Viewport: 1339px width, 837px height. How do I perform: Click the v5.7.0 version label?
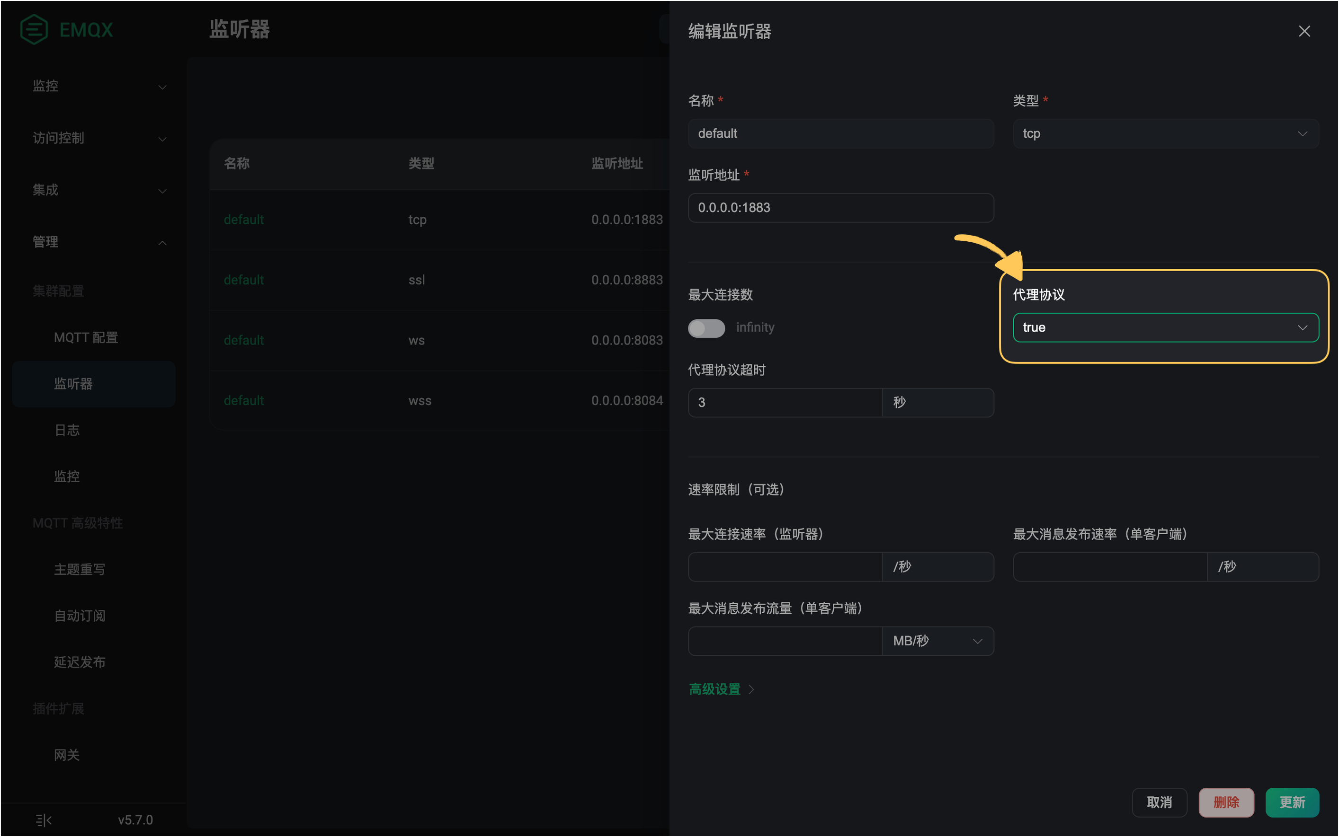coord(135,820)
